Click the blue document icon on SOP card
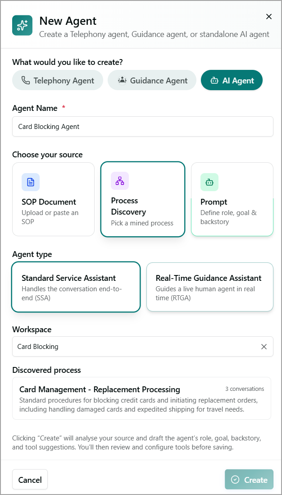282x495 pixels. click(31, 182)
